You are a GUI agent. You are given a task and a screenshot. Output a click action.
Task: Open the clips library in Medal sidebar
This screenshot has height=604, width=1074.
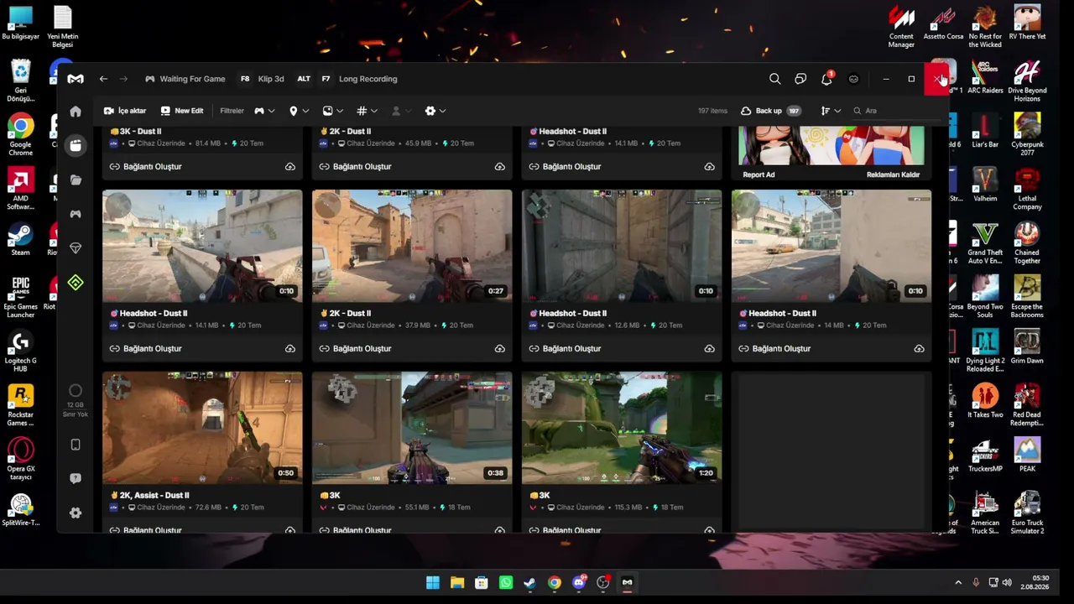(76, 146)
